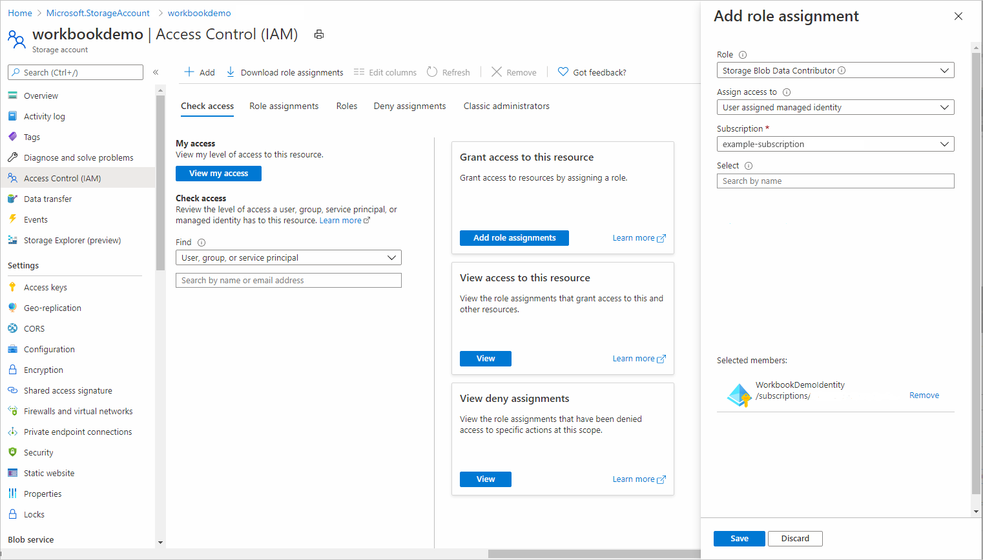Open Access keys from the key icon
983x560 pixels.
pyautogui.click(x=12, y=287)
